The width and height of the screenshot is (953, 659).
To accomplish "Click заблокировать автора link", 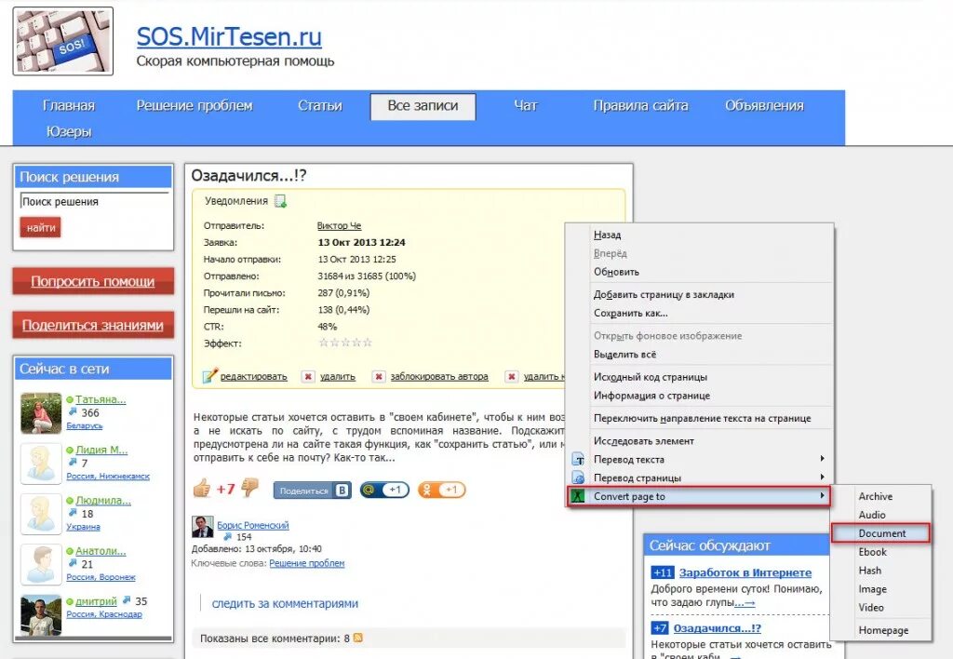I will [439, 376].
